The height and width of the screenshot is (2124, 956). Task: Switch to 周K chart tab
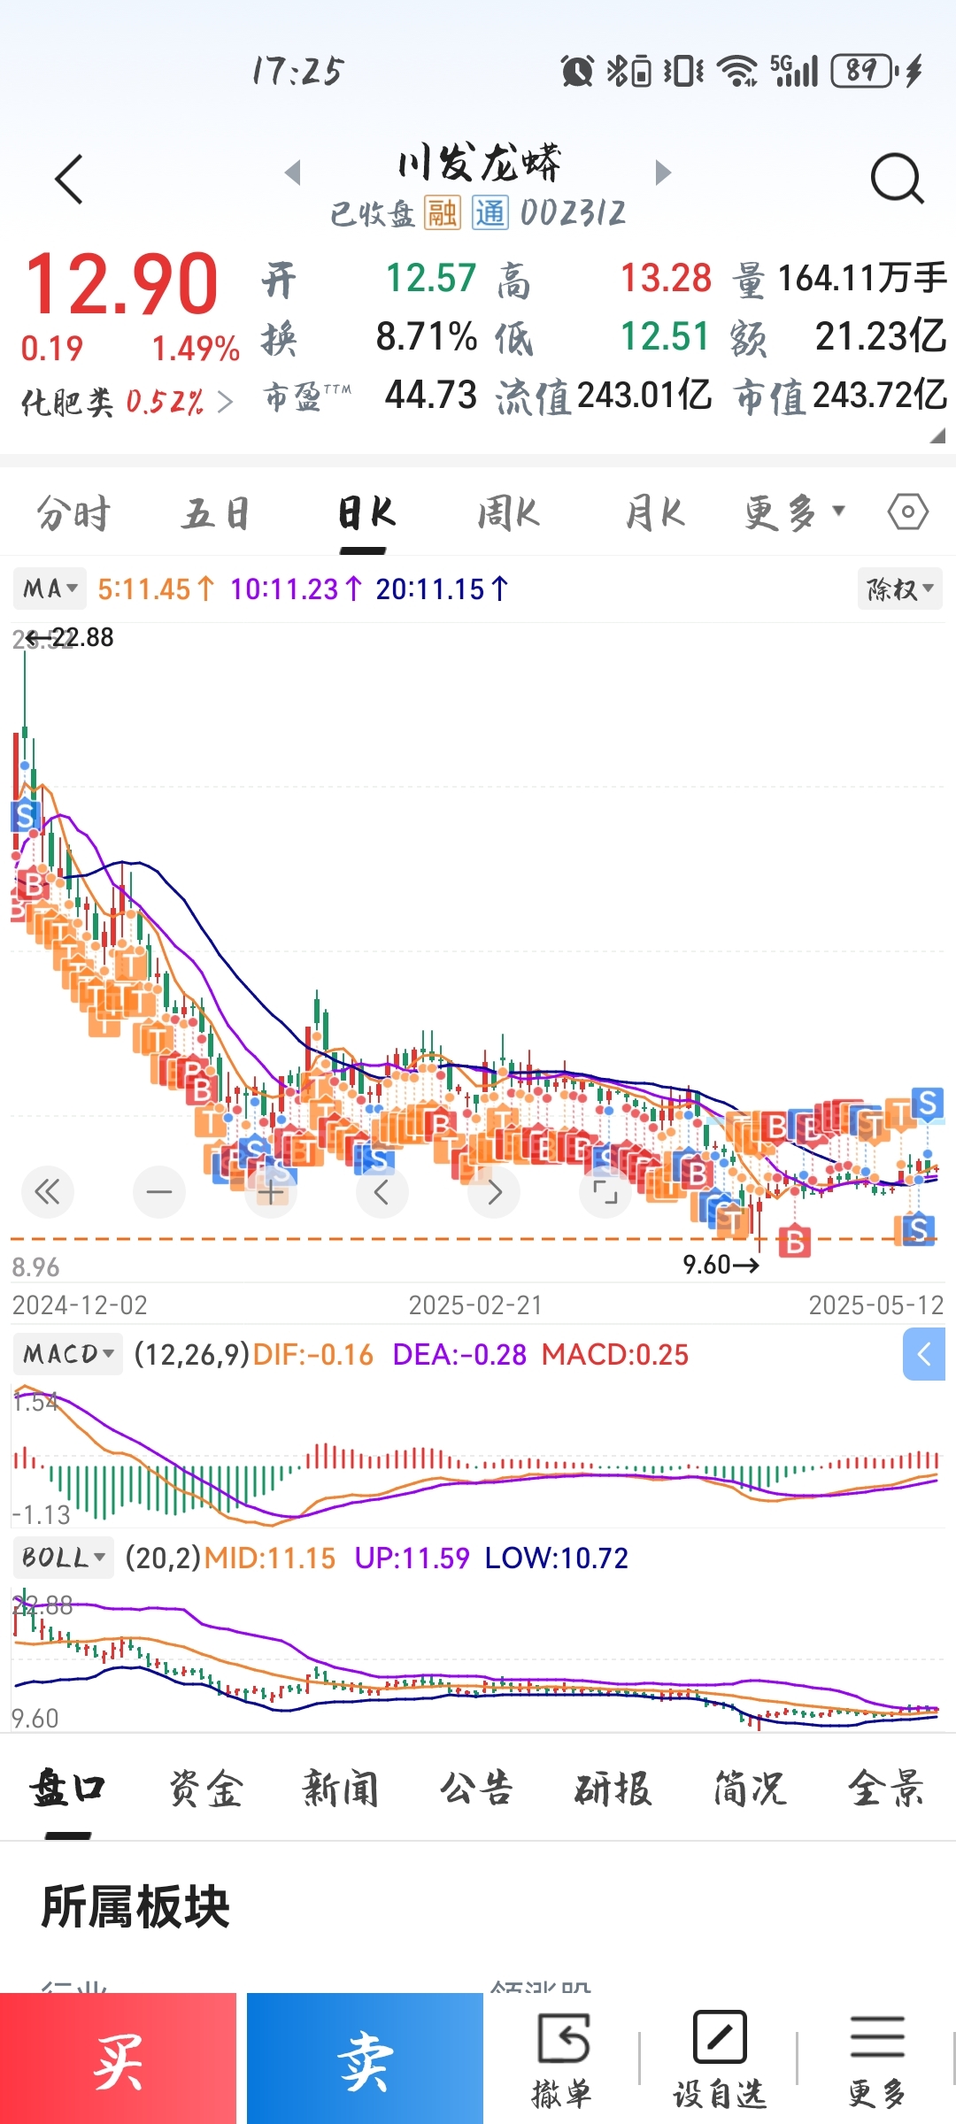pos(509,512)
